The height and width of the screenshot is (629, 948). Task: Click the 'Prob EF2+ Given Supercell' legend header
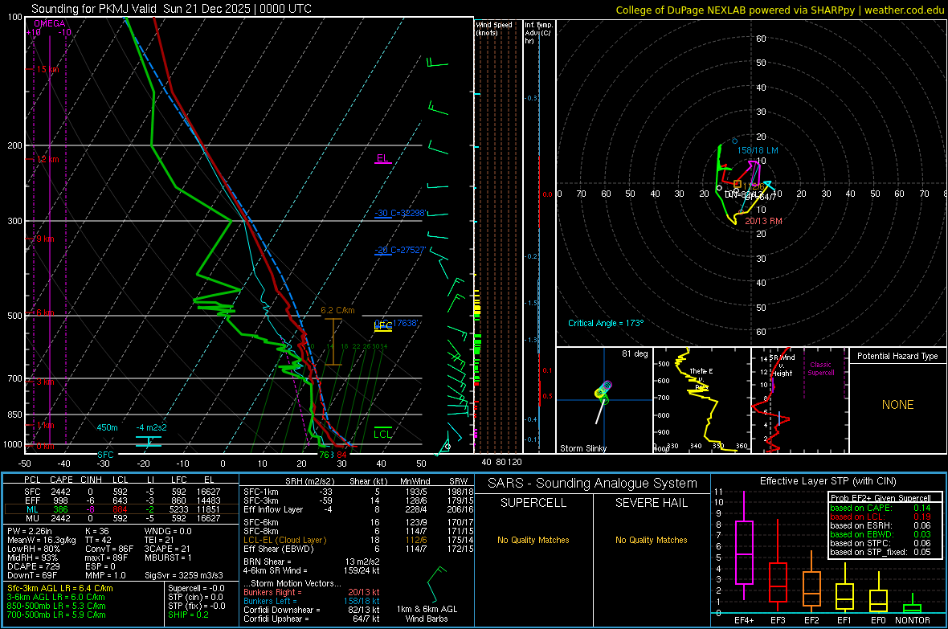click(x=881, y=498)
